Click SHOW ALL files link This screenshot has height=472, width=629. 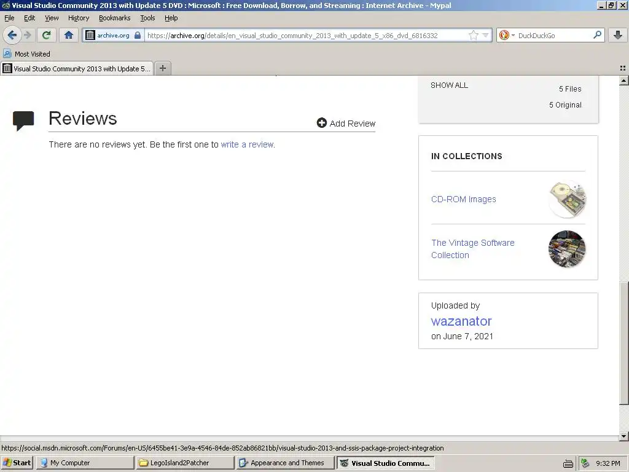[x=449, y=85]
